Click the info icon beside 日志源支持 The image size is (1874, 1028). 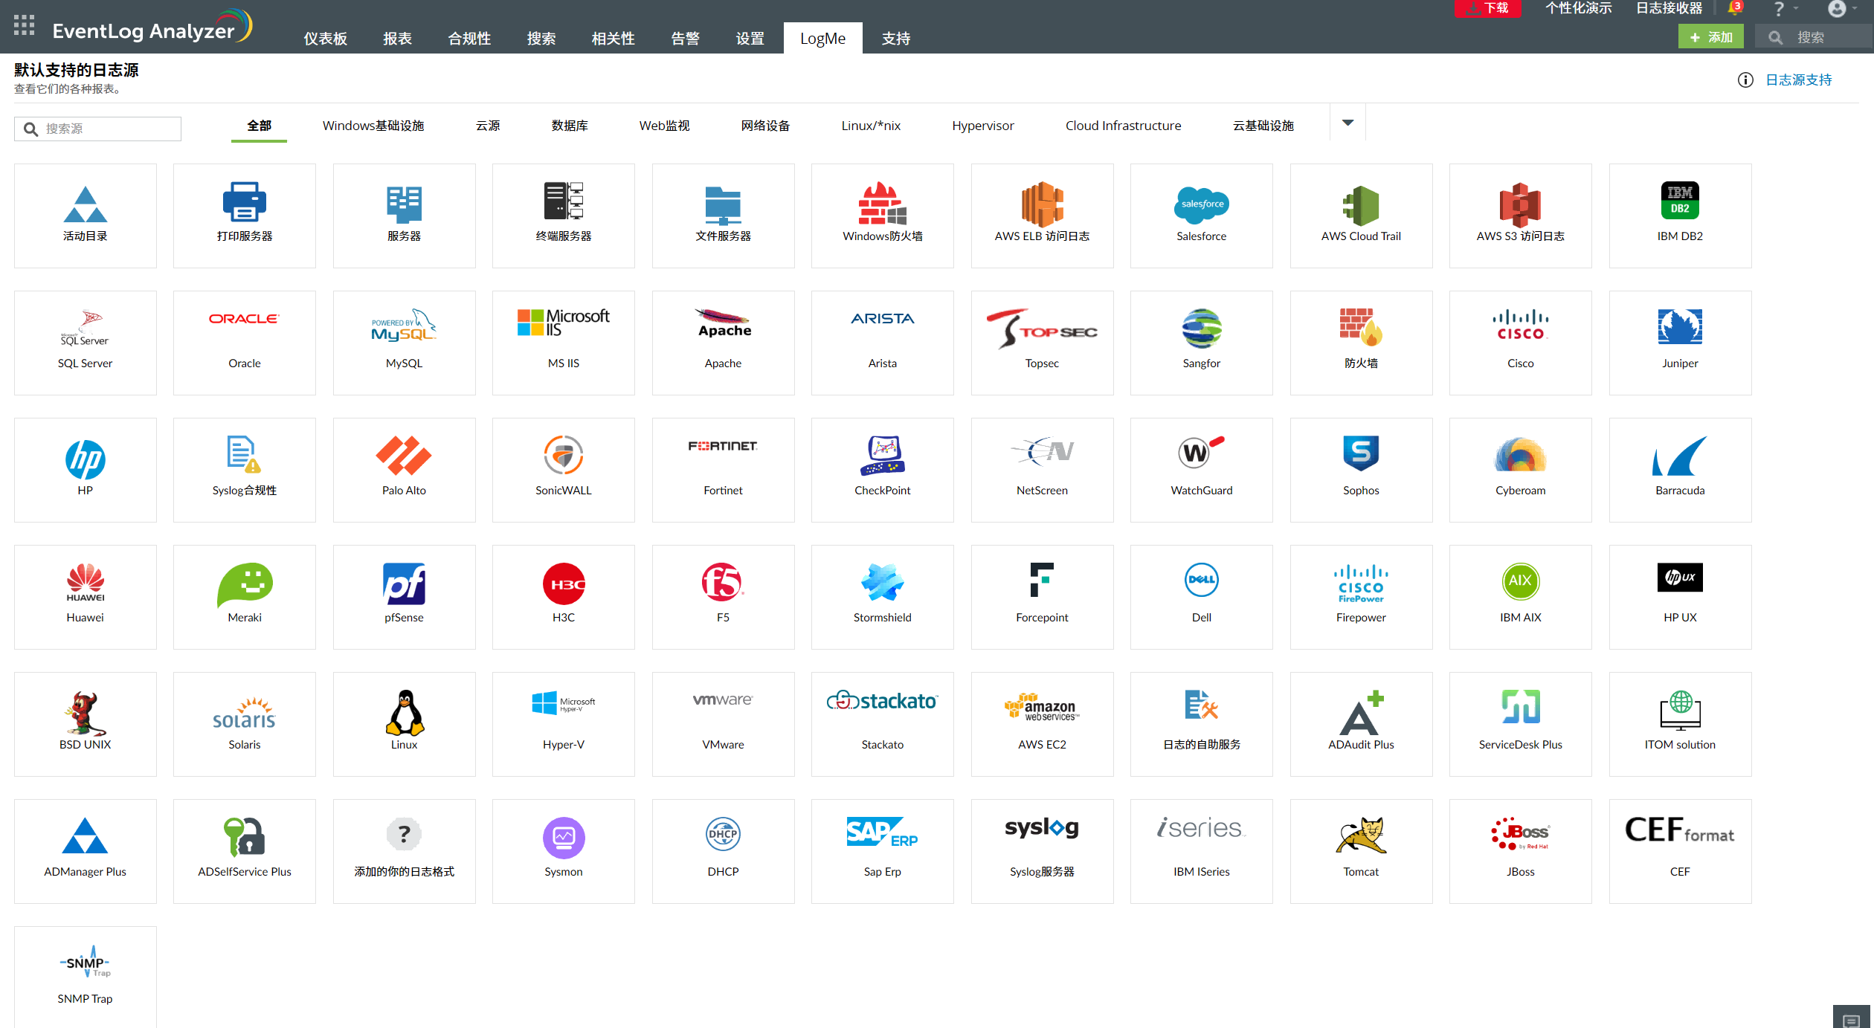click(1745, 80)
